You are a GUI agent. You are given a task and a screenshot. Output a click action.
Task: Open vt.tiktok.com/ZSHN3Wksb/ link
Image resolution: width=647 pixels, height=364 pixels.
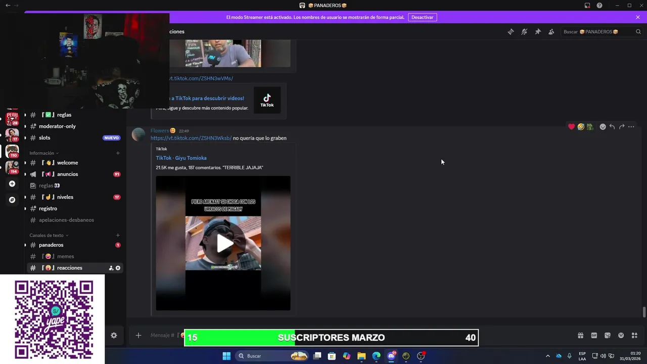pyautogui.click(x=191, y=138)
